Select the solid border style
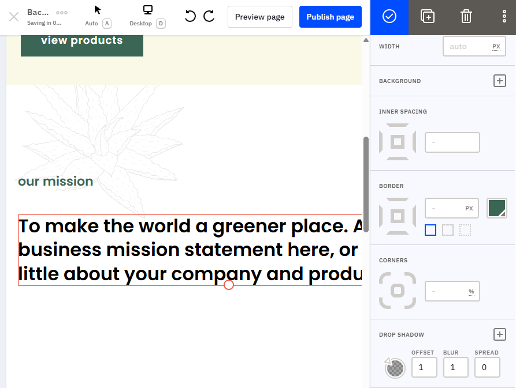 pos(430,230)
